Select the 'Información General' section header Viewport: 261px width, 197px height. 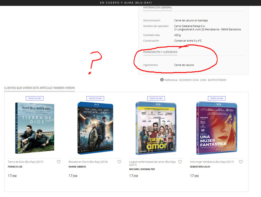157,8
